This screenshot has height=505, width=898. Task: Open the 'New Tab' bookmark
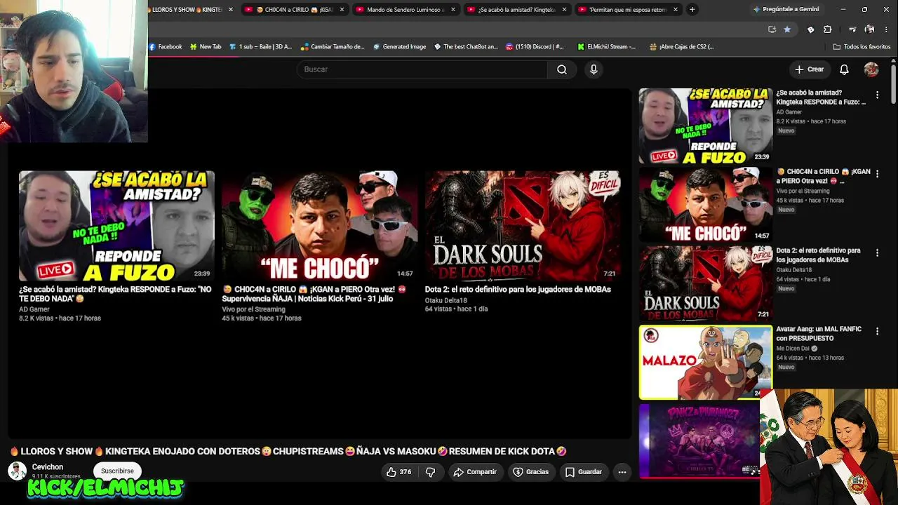(206, 47)
